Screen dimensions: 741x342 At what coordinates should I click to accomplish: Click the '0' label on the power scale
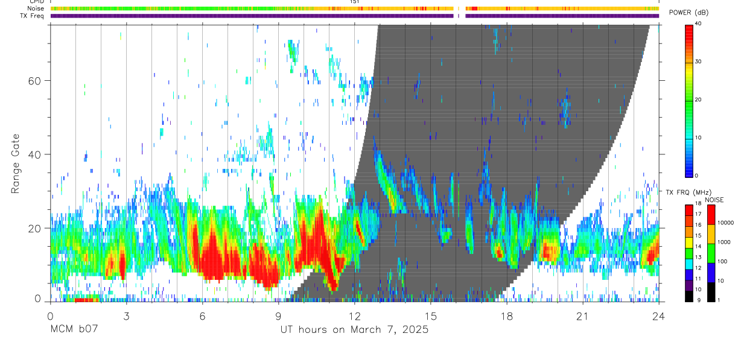click(698, 176)
